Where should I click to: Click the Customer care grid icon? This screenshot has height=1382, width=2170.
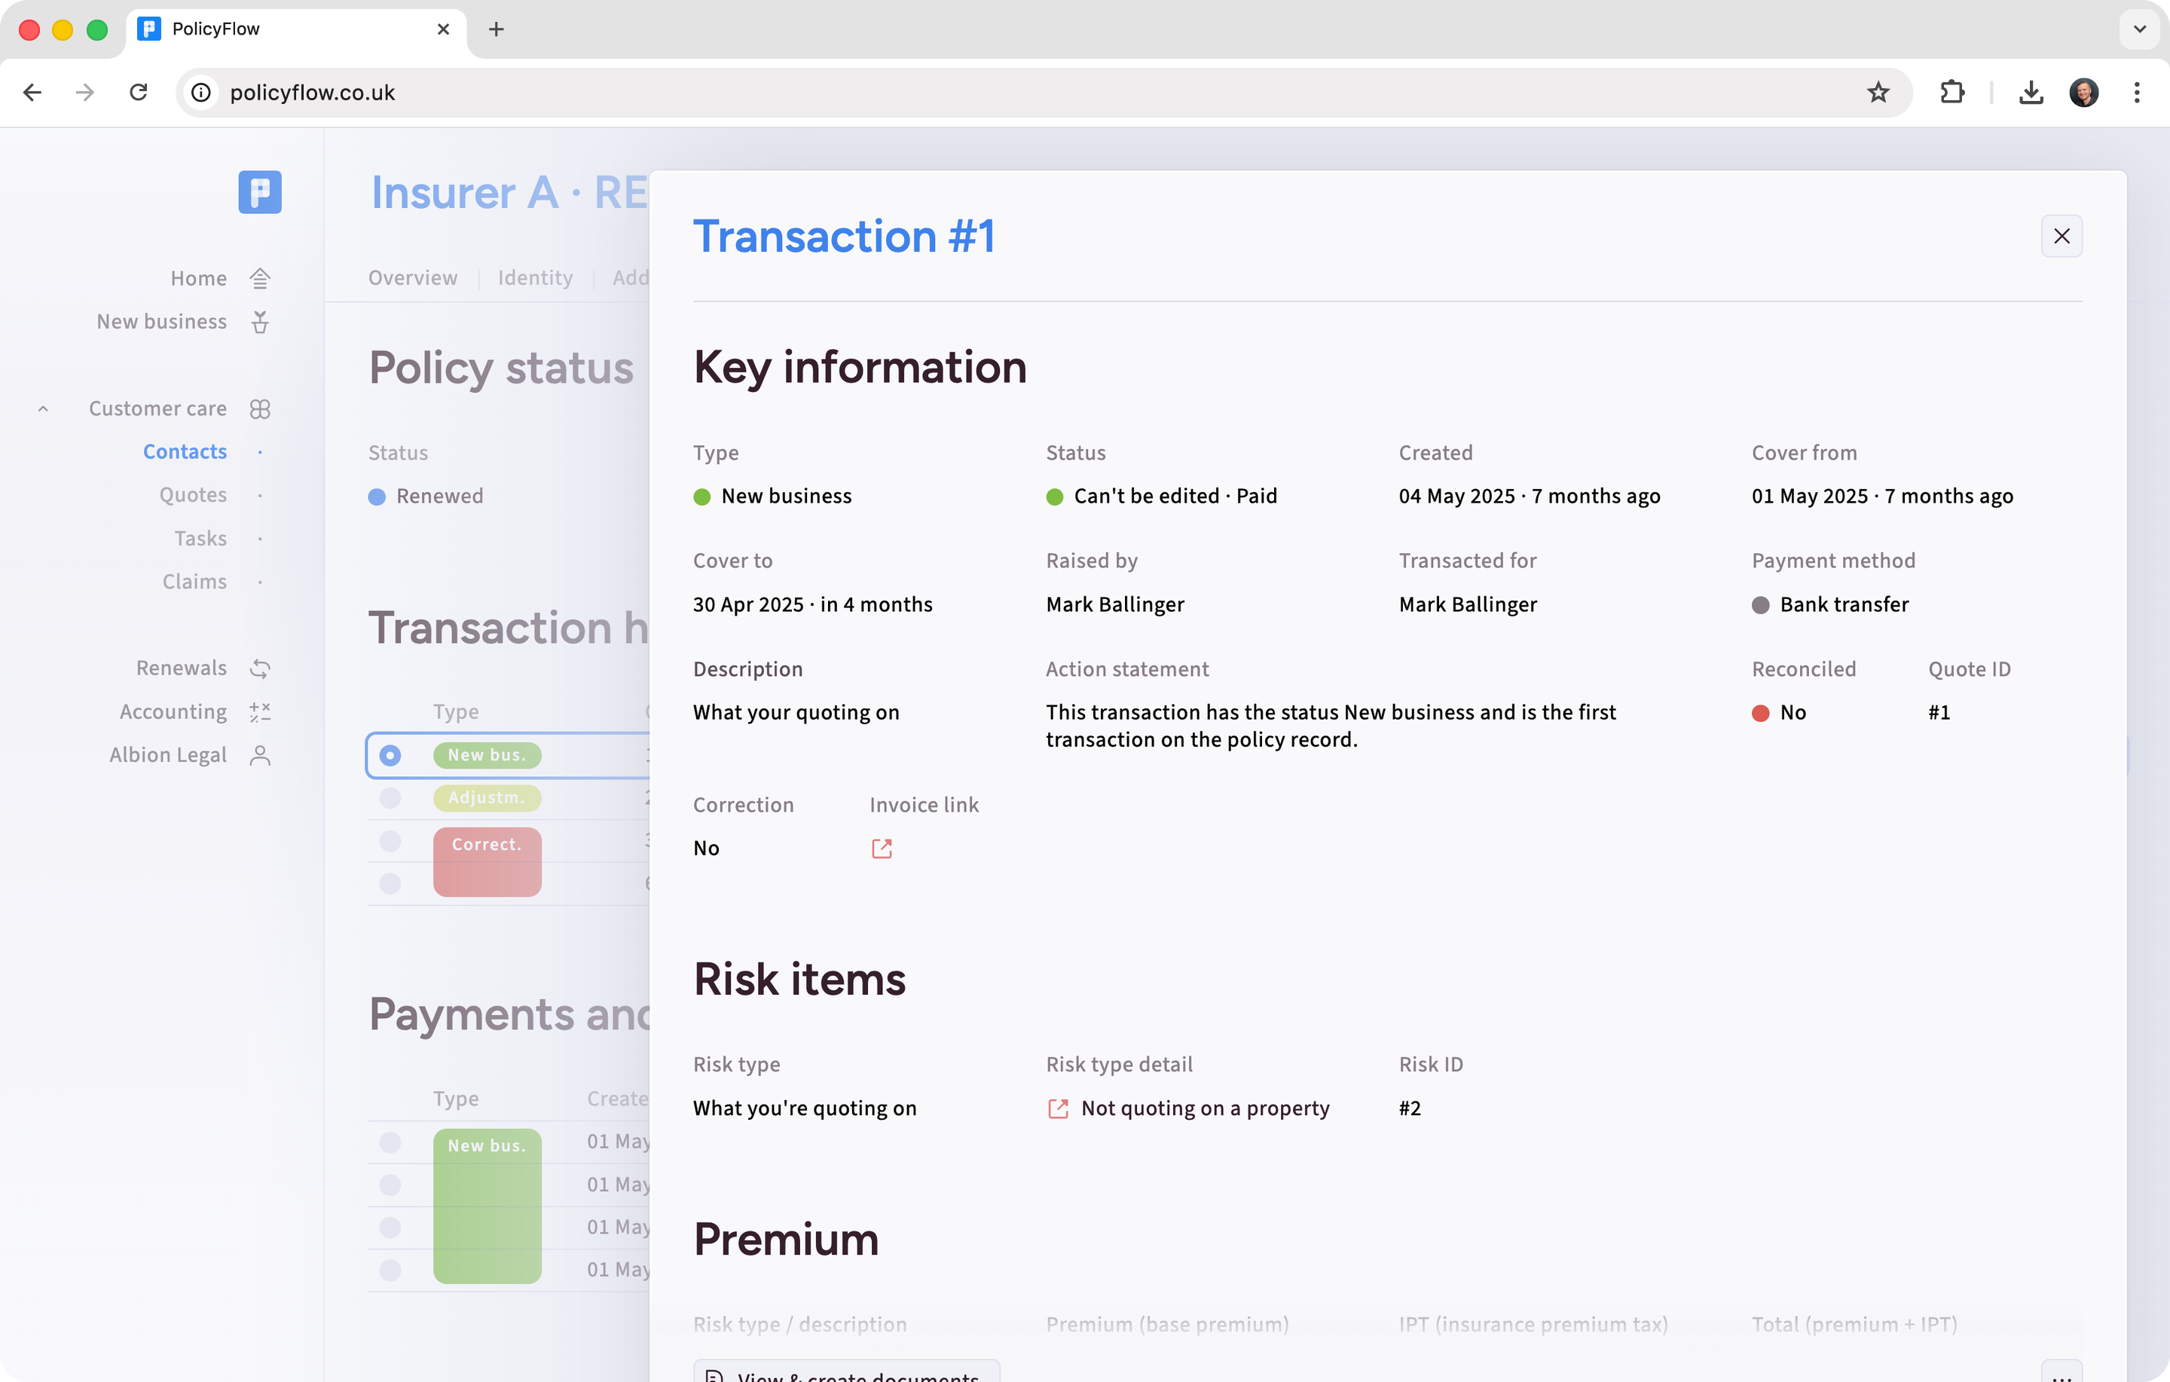[x=259, y=408]
